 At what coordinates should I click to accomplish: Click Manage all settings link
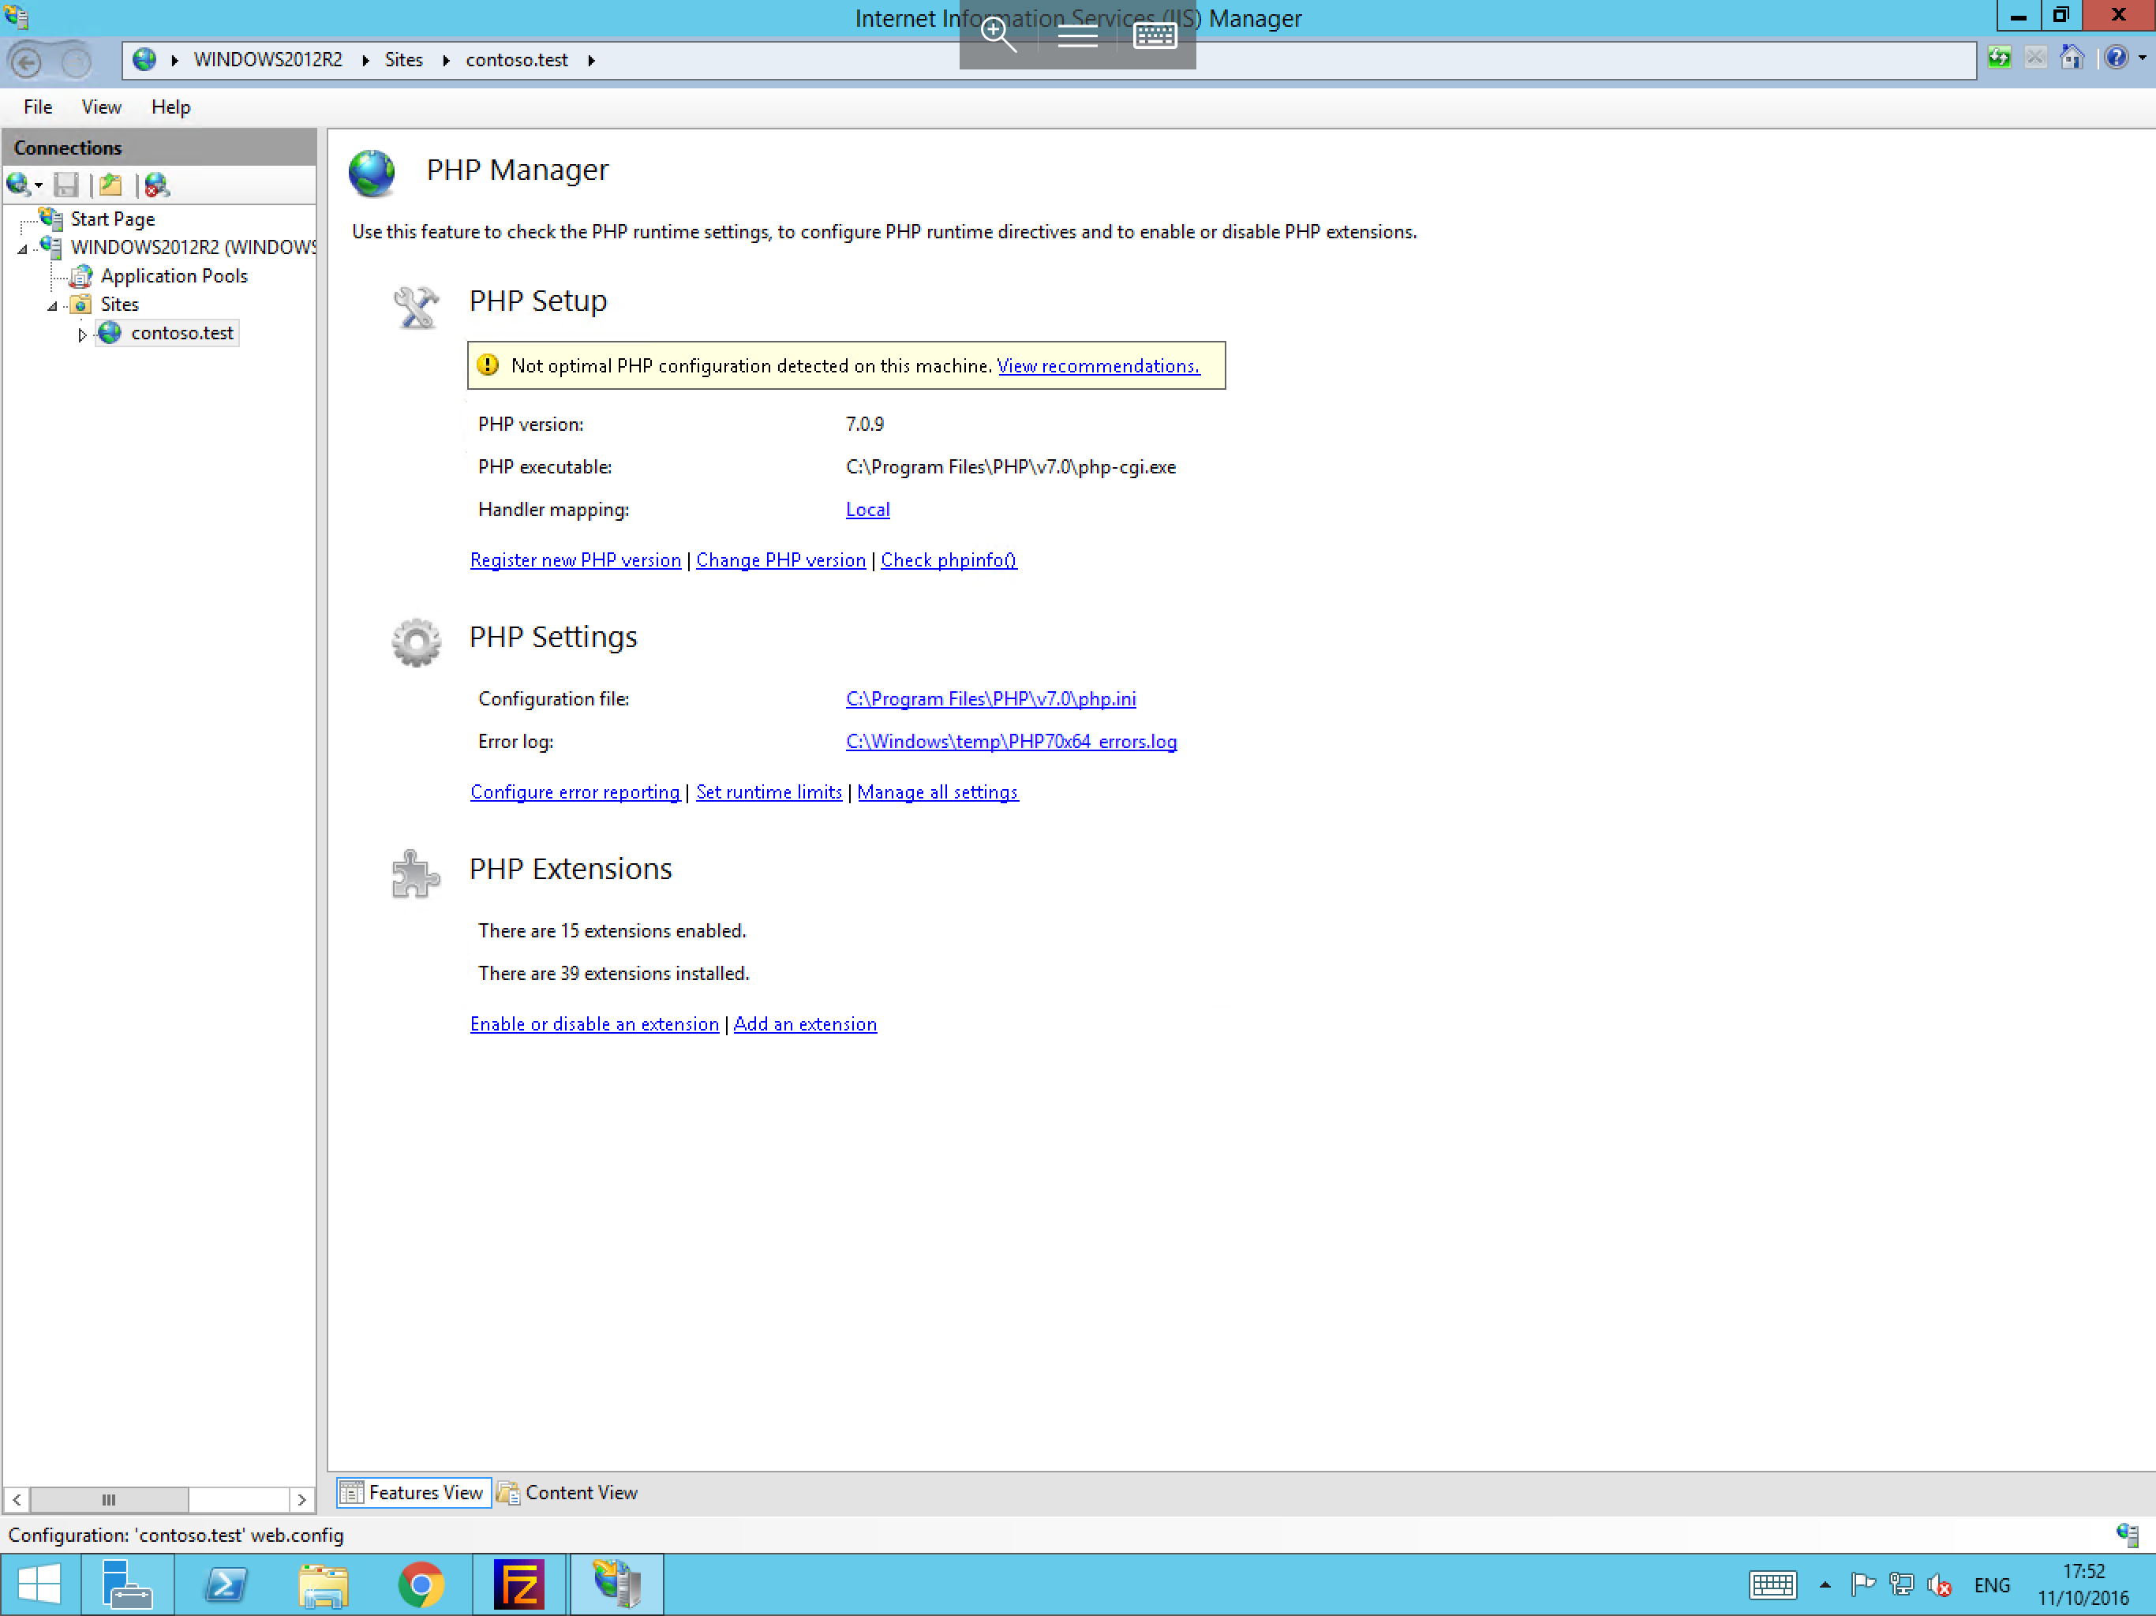click(x=937, y=791)
